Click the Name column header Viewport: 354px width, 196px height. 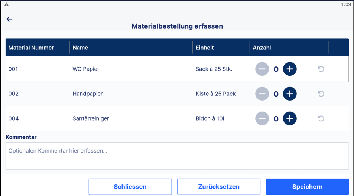point(80,48)
